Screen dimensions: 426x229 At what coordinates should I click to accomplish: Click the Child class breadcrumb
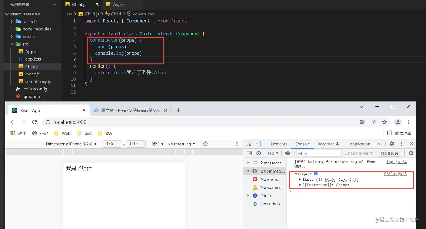116,14
